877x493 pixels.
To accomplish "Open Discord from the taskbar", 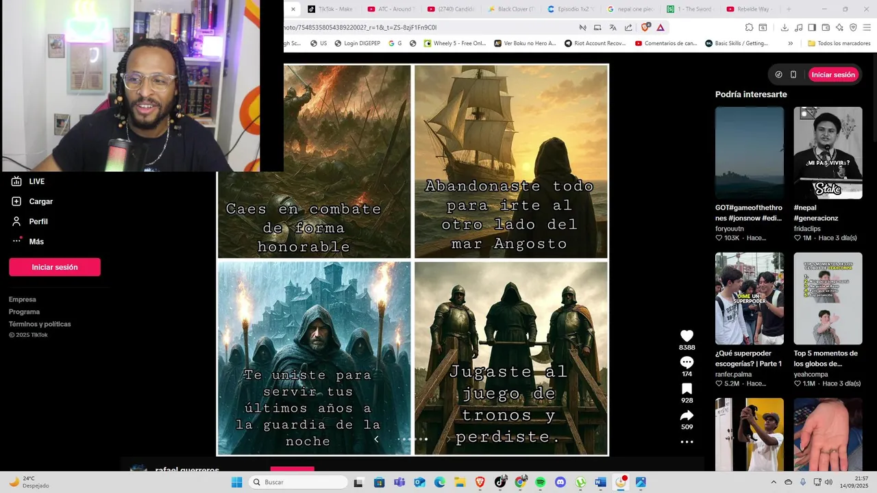I will [x=560, y=482].
